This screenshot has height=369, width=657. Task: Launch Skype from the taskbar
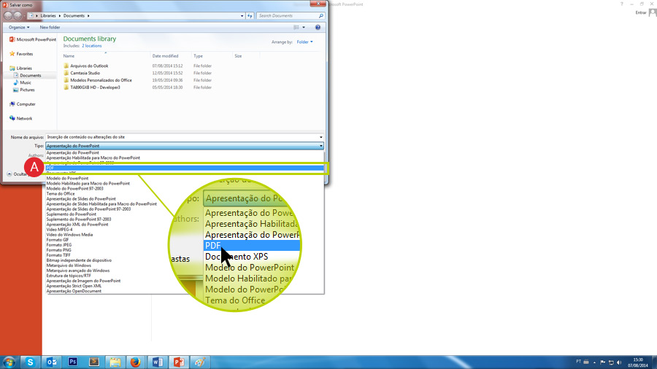[31, 361]
